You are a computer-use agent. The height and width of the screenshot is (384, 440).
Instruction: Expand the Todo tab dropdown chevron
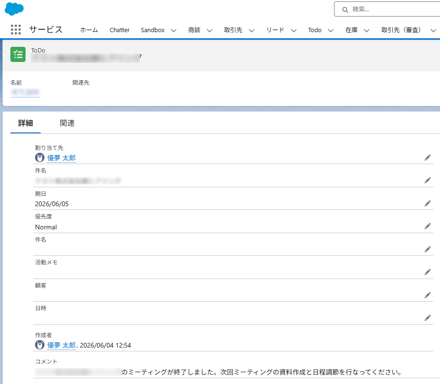(331, 30)
